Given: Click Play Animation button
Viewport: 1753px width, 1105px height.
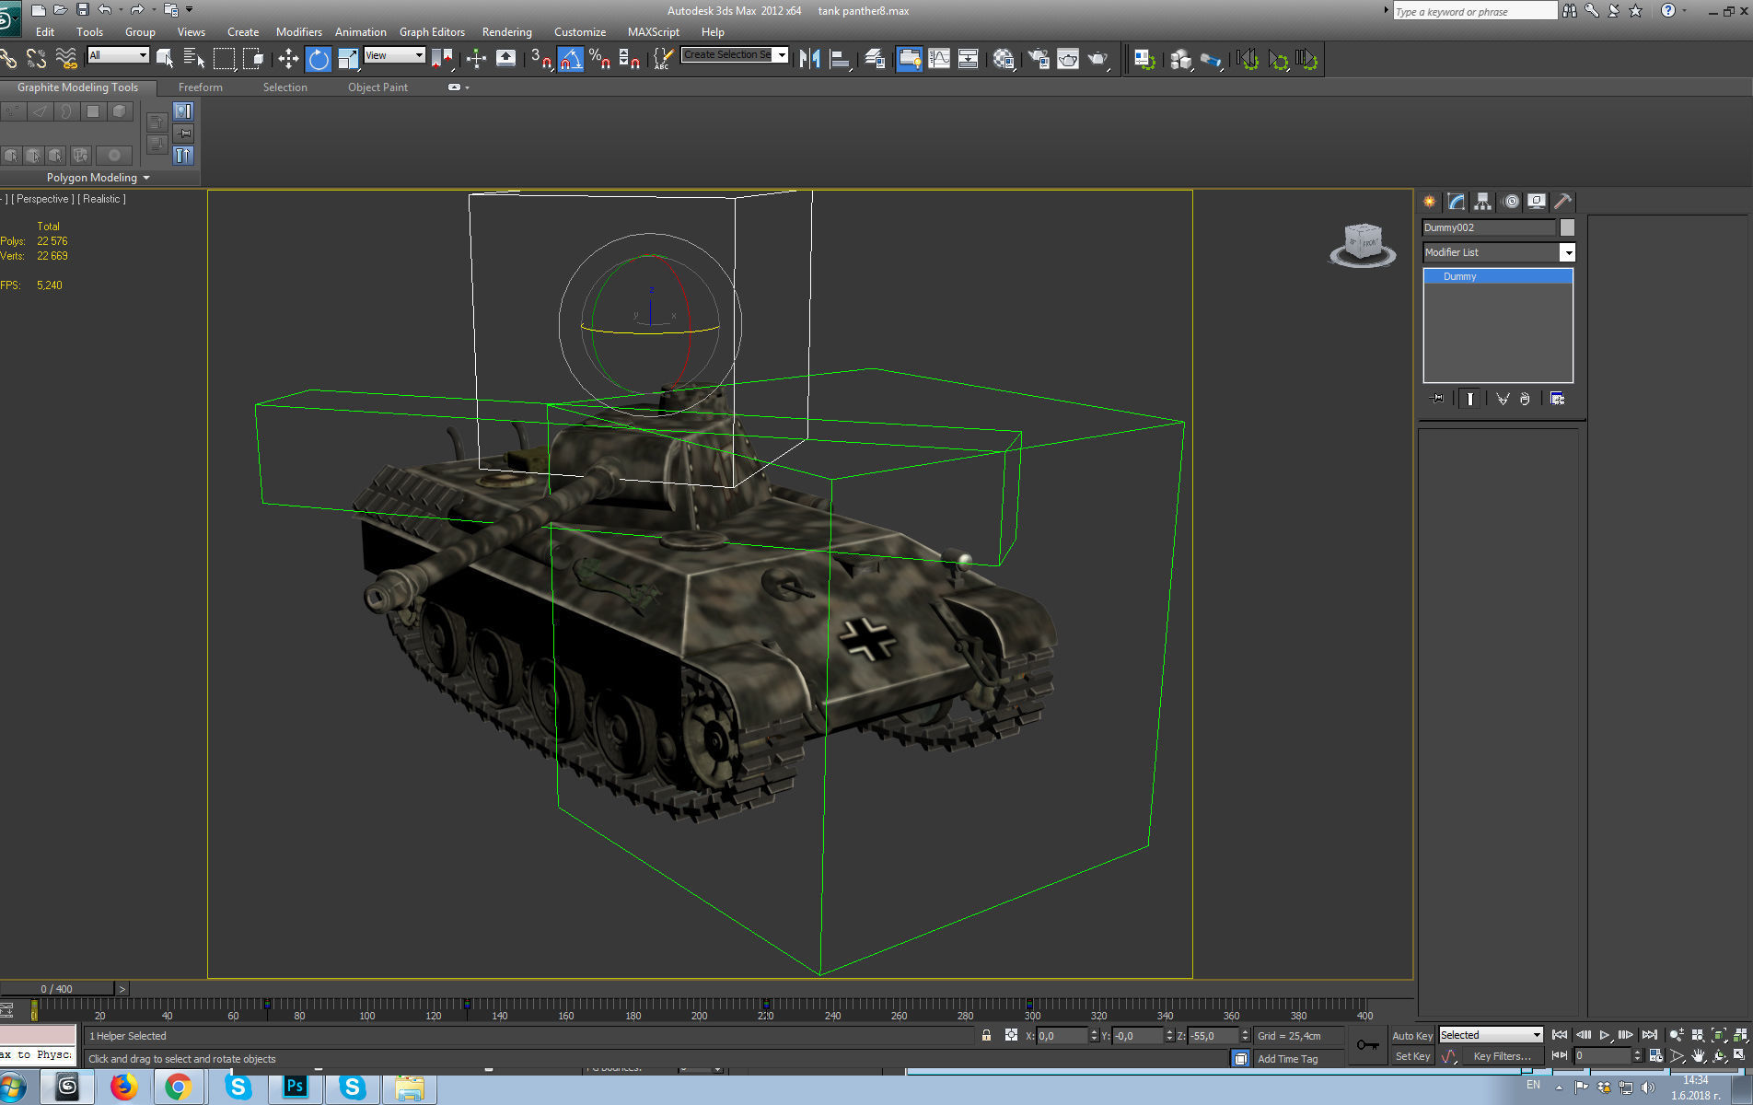Looking at the screenshot, I should (1605, 1035).
